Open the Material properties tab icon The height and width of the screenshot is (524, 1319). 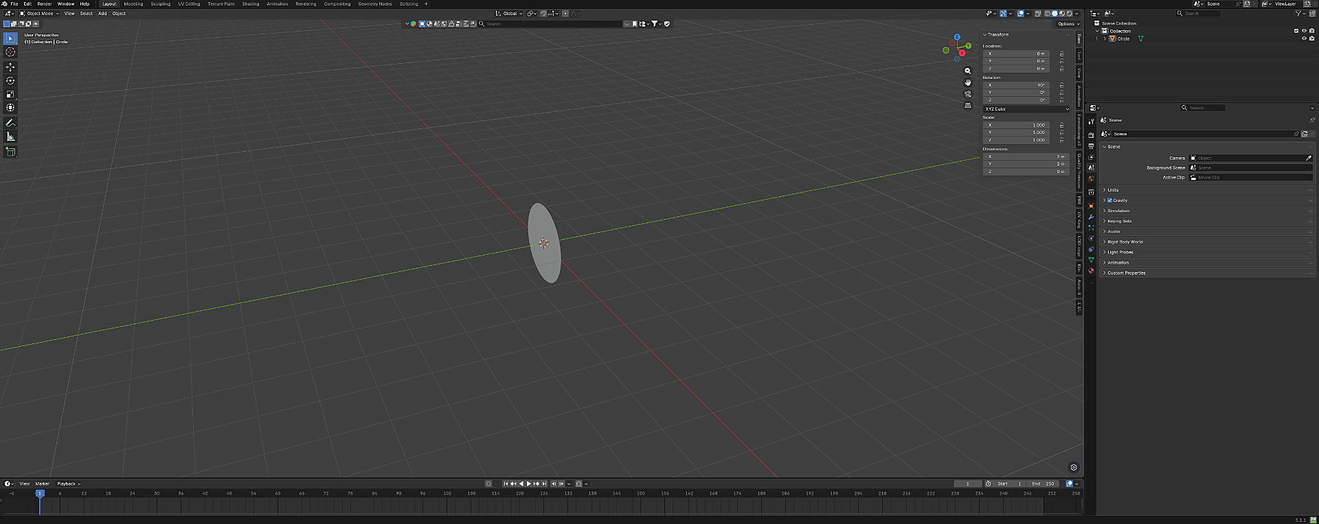tap(1091, 271)
